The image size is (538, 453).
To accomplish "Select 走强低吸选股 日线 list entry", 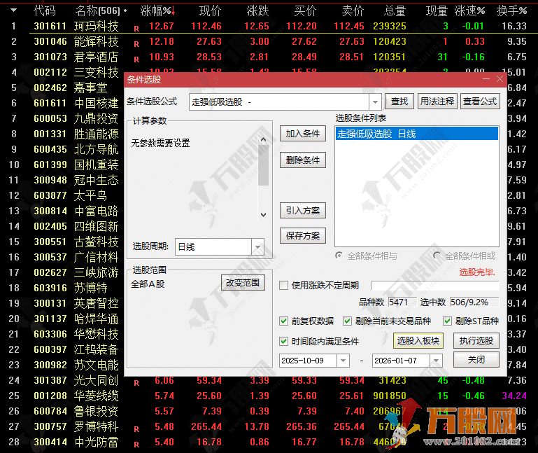I will [416, 134].
